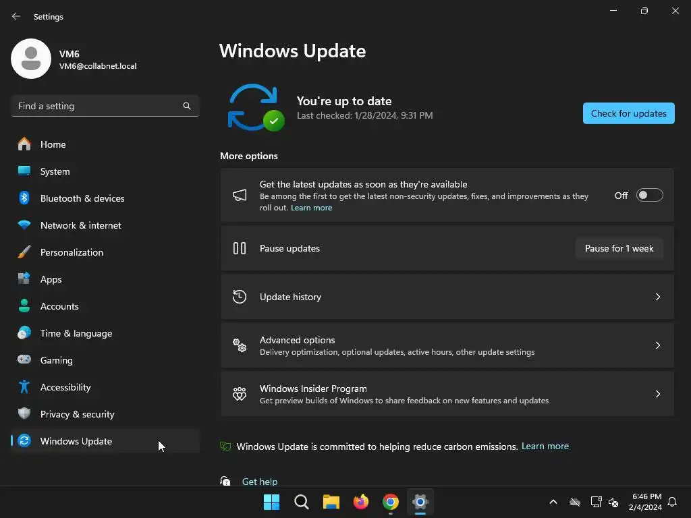Open Network & internet page
The width and height of the screenshot is (691, 518).
[105, 225]
